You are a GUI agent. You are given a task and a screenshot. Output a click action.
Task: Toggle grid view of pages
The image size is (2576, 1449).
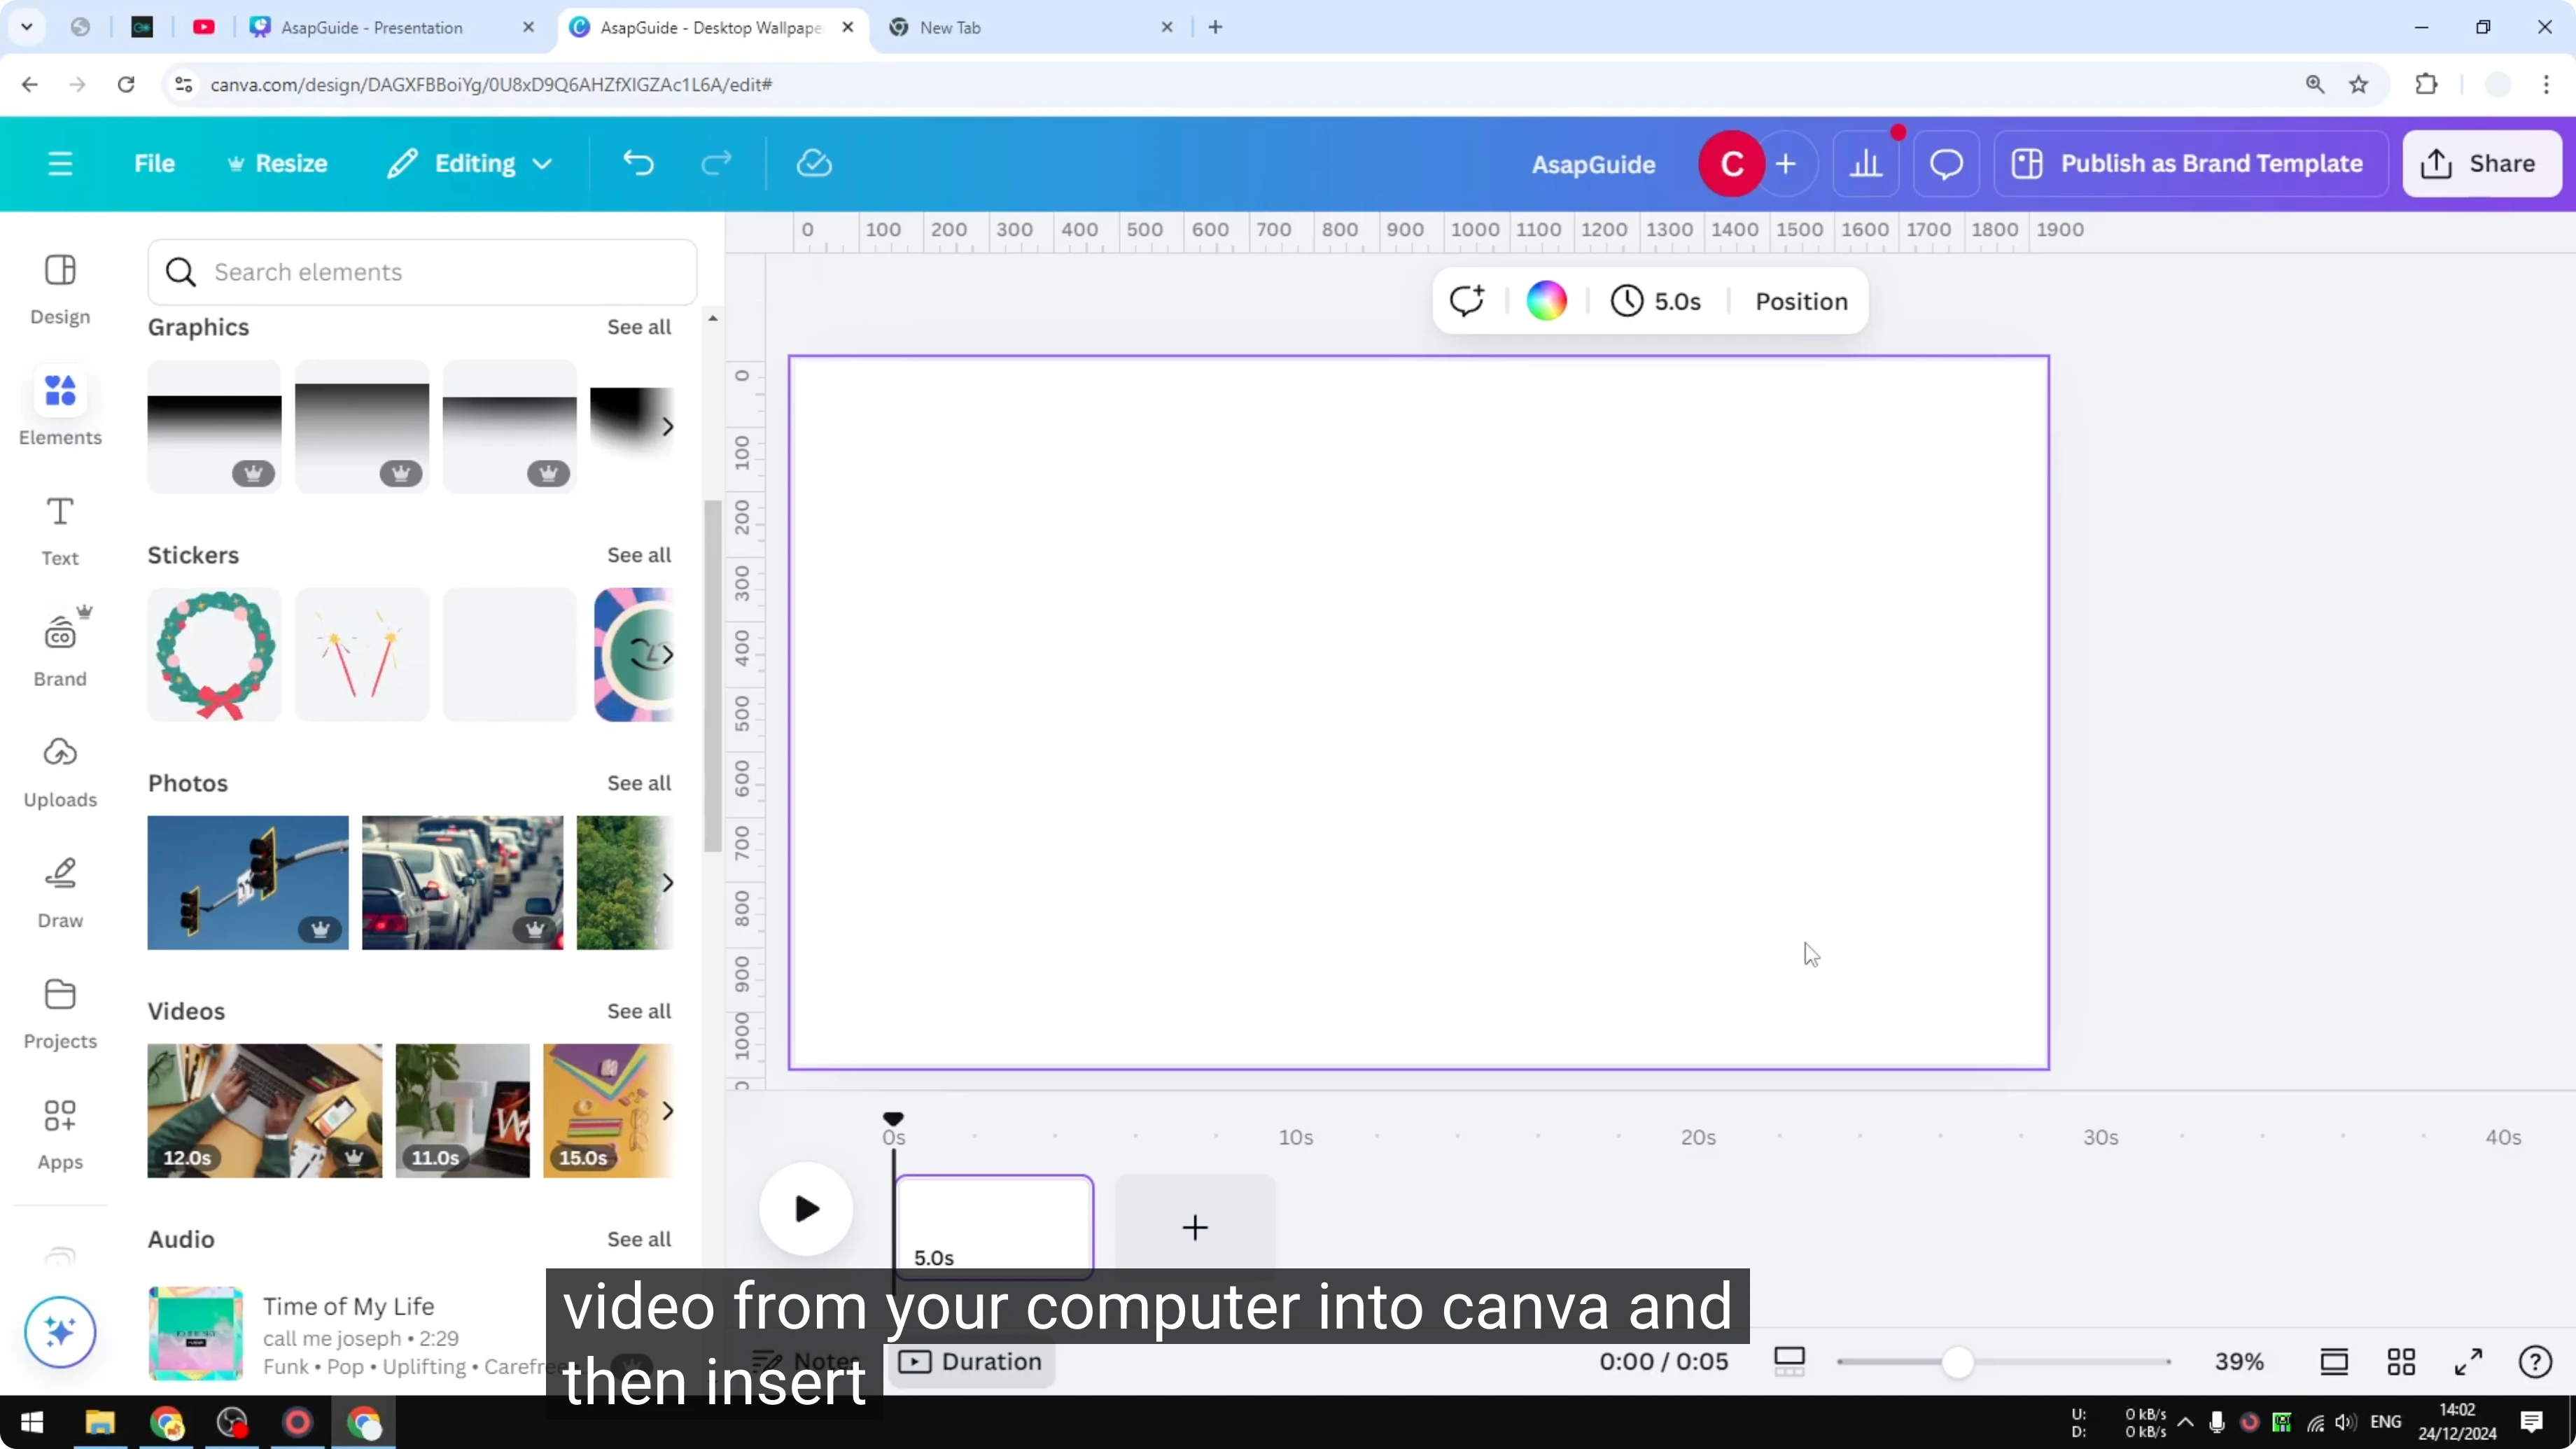pyautogui.click(x=2401, y=1361)
